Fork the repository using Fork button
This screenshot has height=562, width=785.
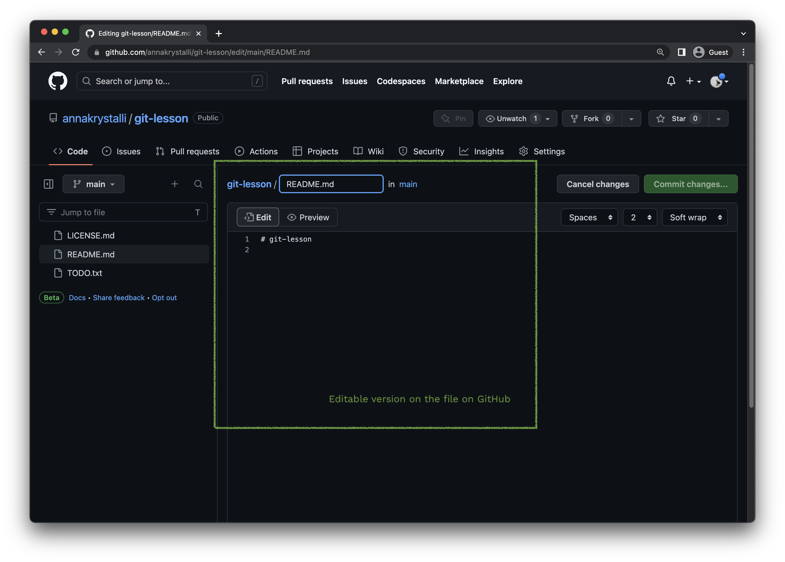[592, 118]
